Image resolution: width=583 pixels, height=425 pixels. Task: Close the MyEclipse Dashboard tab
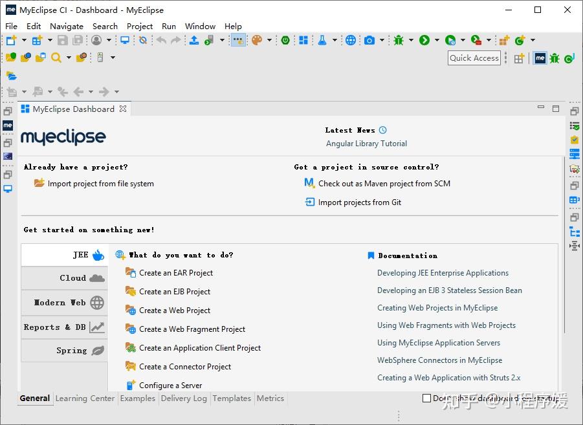point(123,109)
